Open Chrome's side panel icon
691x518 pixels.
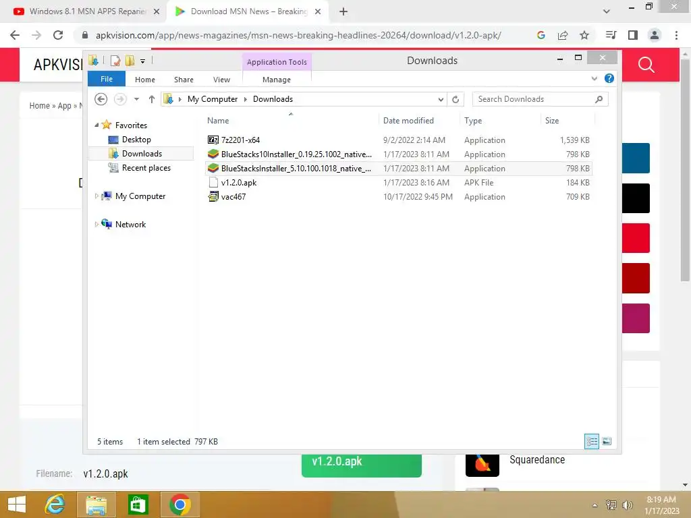pyautogui.click(x=633, y=35)
